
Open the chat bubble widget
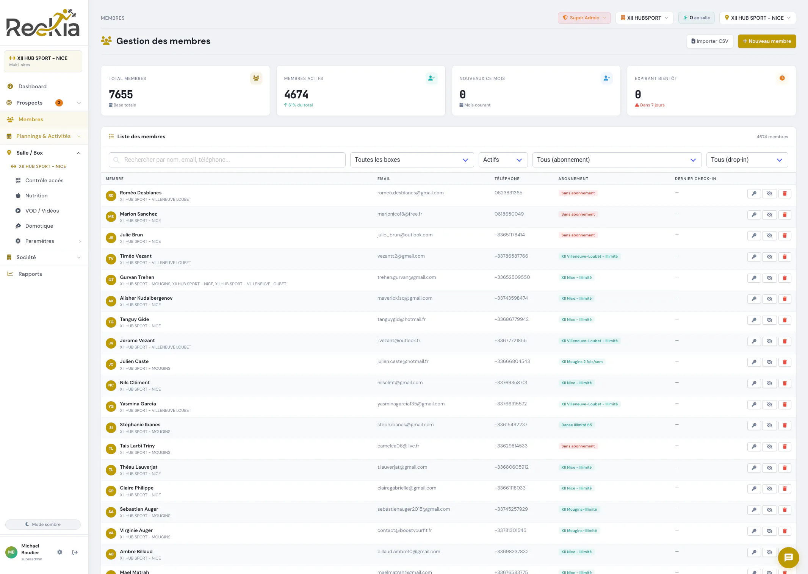[x=788, y=557]
